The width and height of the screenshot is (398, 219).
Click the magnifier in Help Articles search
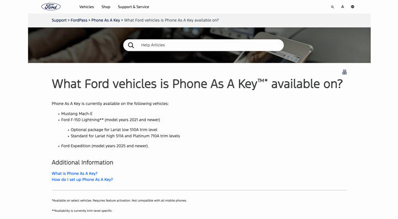pyautogui.click(x=131, y=45)
